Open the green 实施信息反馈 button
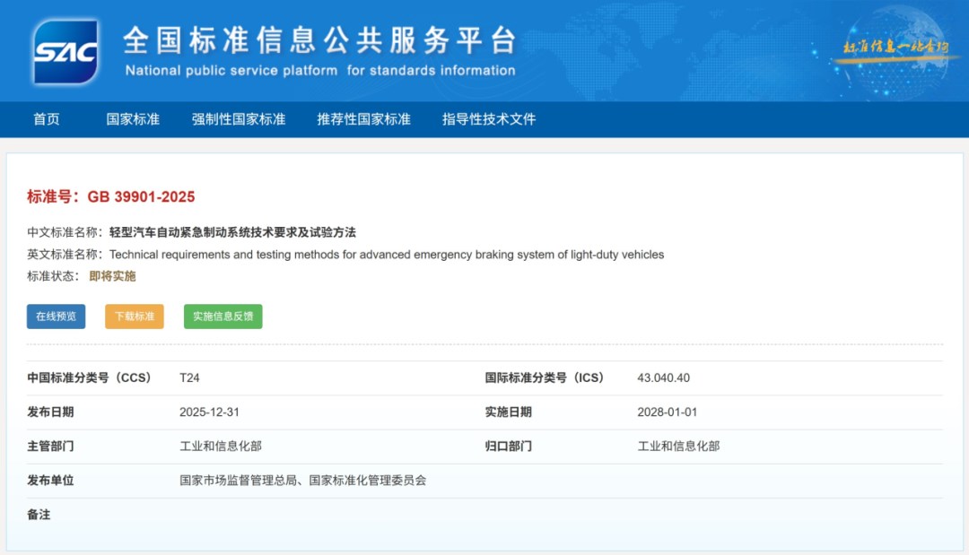Screen dimensions: 969x555 tap(223, 317)
